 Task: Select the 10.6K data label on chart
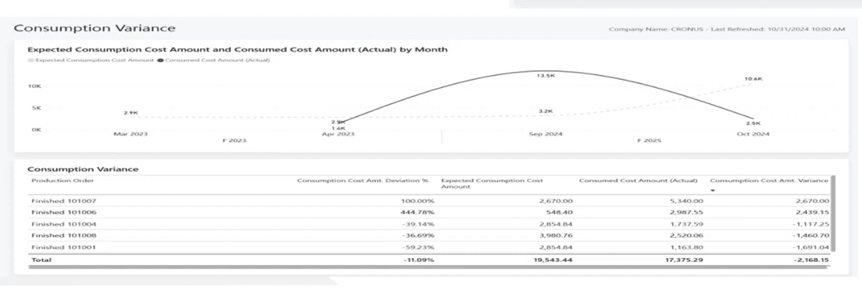(x=753, y=79)
